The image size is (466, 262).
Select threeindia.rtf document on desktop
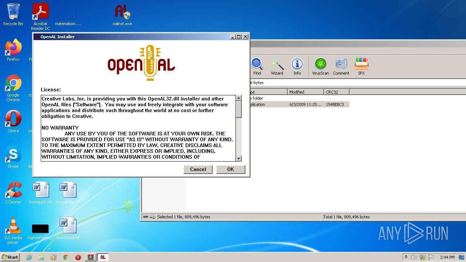coord(68,193)
